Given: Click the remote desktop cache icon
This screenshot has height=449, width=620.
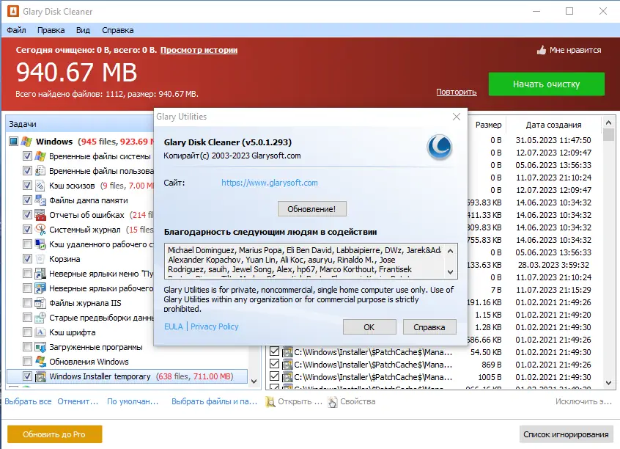Looking at the screenshot, I should tap(40, 244).
